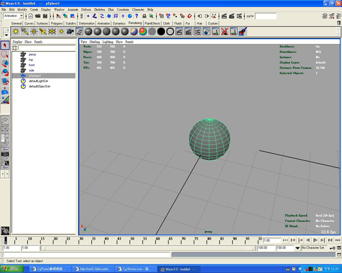Switch to Persp/Outliner layout
342x273 pixels.
coord(5,138)
